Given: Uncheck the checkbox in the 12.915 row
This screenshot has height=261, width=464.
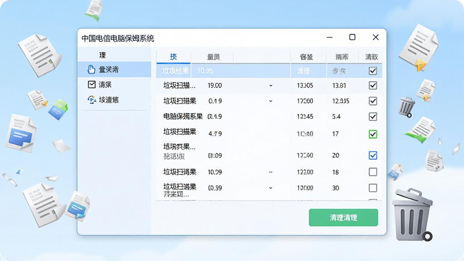Looking at the screenshot, I should pos(373,101).
